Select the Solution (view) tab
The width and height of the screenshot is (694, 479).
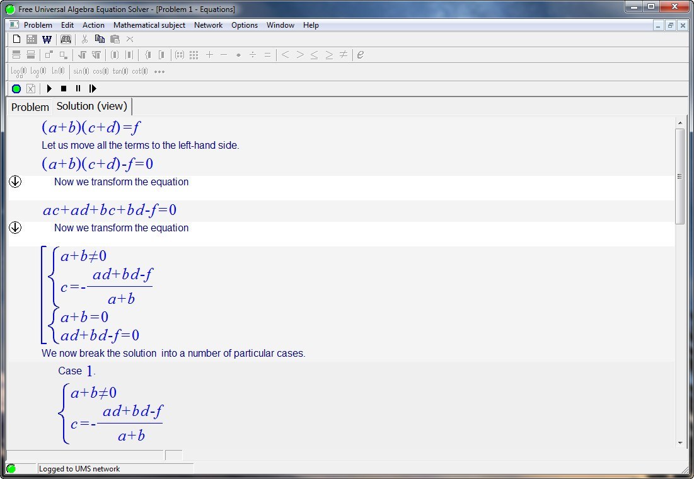[x=91, y=107]
